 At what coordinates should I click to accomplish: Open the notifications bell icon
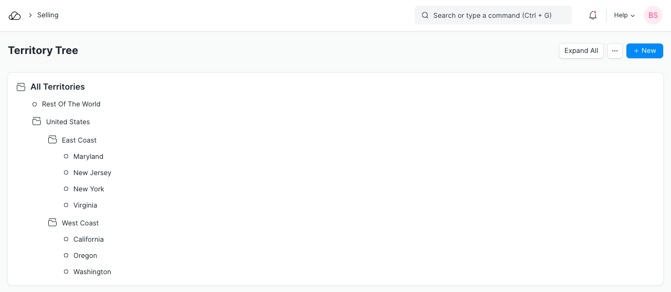(x=593, y=16)
